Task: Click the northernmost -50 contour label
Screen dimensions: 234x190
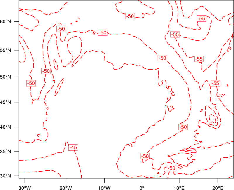Action: [130, 16]
